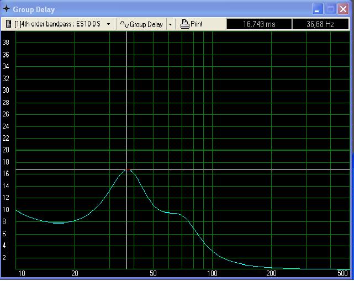Click the Print button label
354x281 pixels.
tap(197, 24)
